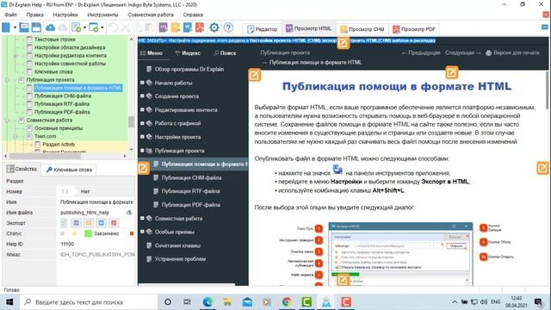Set status to the grey swatch
Image resolution: width=551 pixels, height=310 pixels.
pyautogui.click(x=63, y=233)
